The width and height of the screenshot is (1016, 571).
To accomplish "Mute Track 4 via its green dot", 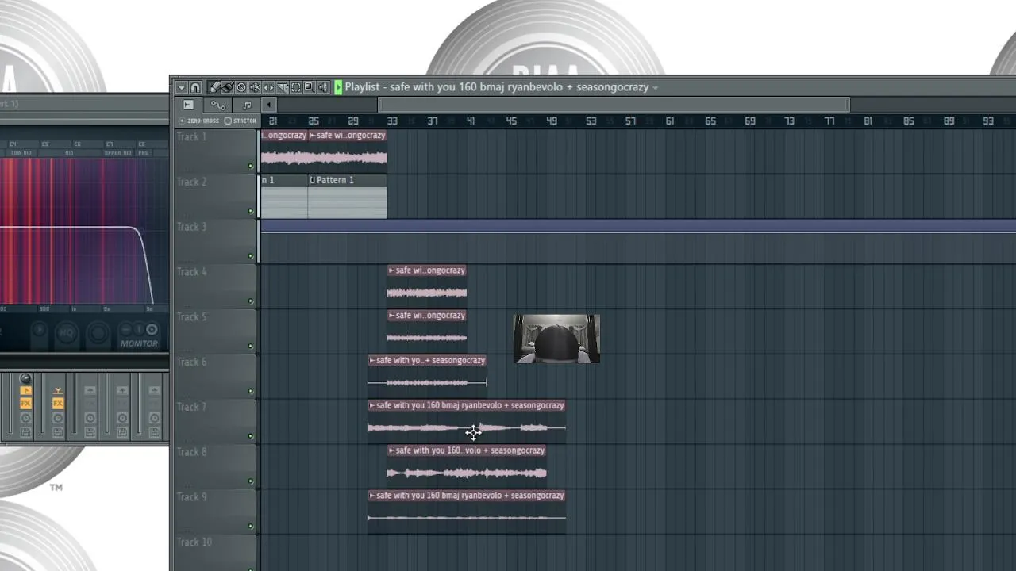I will click(x=251, y=301).
